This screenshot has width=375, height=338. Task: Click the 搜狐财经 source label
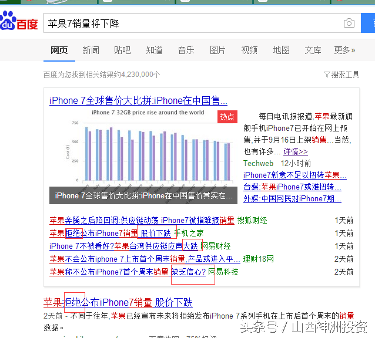[252, 220]
